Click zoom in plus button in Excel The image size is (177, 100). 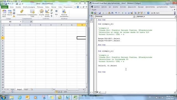[x=84, y=92]
